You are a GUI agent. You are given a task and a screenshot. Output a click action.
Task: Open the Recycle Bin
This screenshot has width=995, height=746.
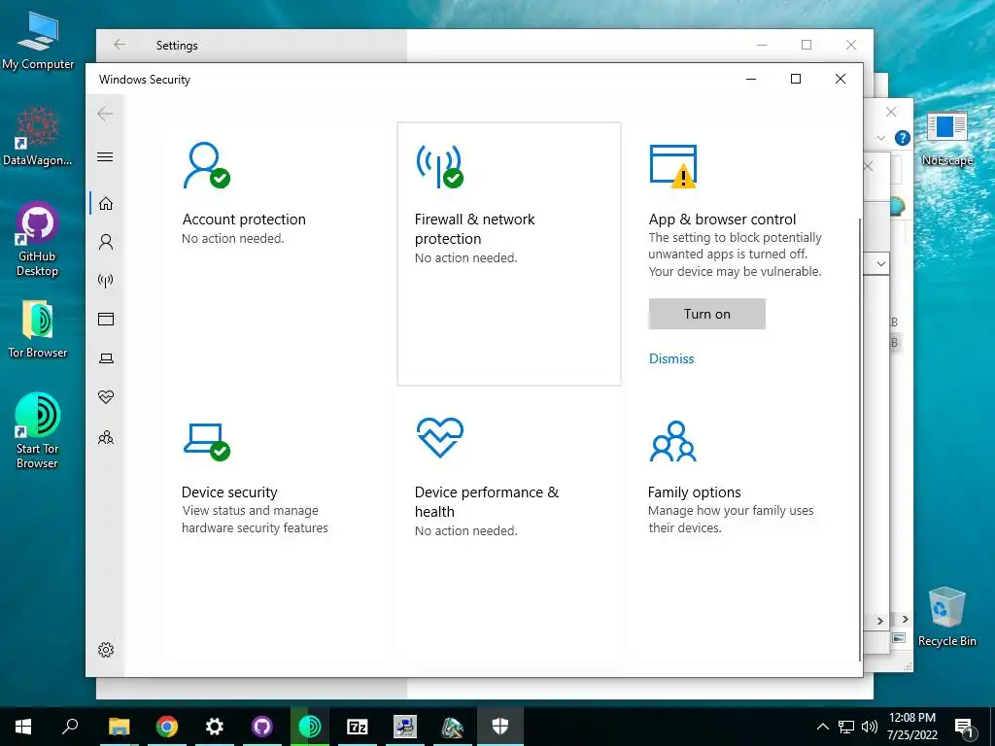[x=946, y=617]
